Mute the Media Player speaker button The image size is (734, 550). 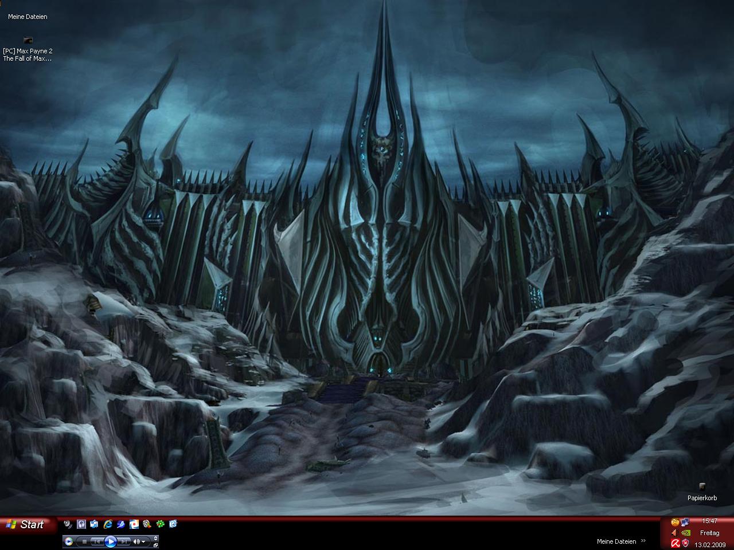tap(136, 541)
